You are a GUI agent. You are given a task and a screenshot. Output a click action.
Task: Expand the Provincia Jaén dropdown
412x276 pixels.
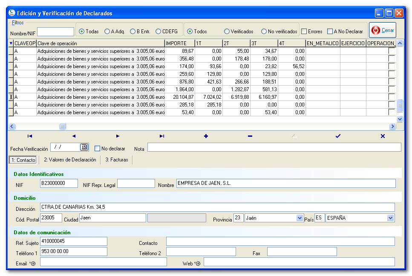[x=299, y=218]
